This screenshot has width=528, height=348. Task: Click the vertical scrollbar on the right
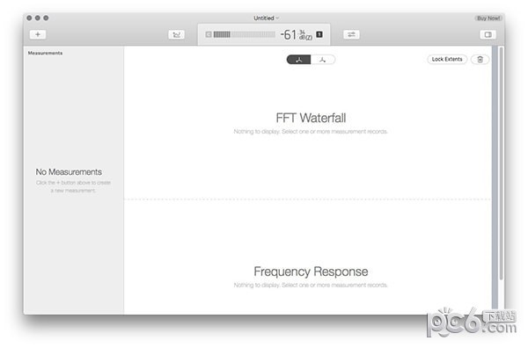501,163
